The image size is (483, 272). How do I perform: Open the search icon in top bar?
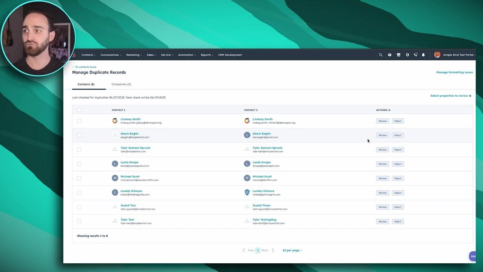click(380, 55)
